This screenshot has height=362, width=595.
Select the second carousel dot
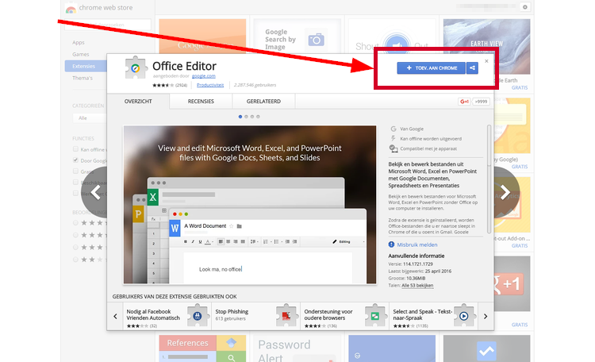246,117
